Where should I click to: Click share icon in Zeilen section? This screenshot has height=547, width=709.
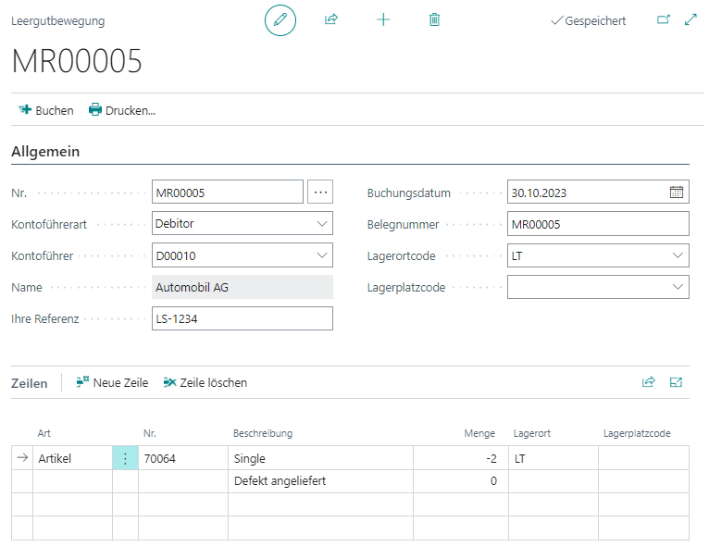click(x=649, y=381)
